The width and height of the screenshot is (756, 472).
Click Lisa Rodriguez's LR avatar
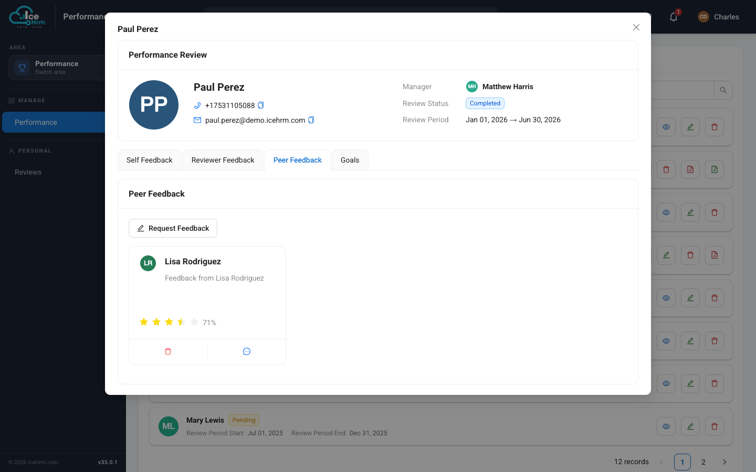[148, 263]
